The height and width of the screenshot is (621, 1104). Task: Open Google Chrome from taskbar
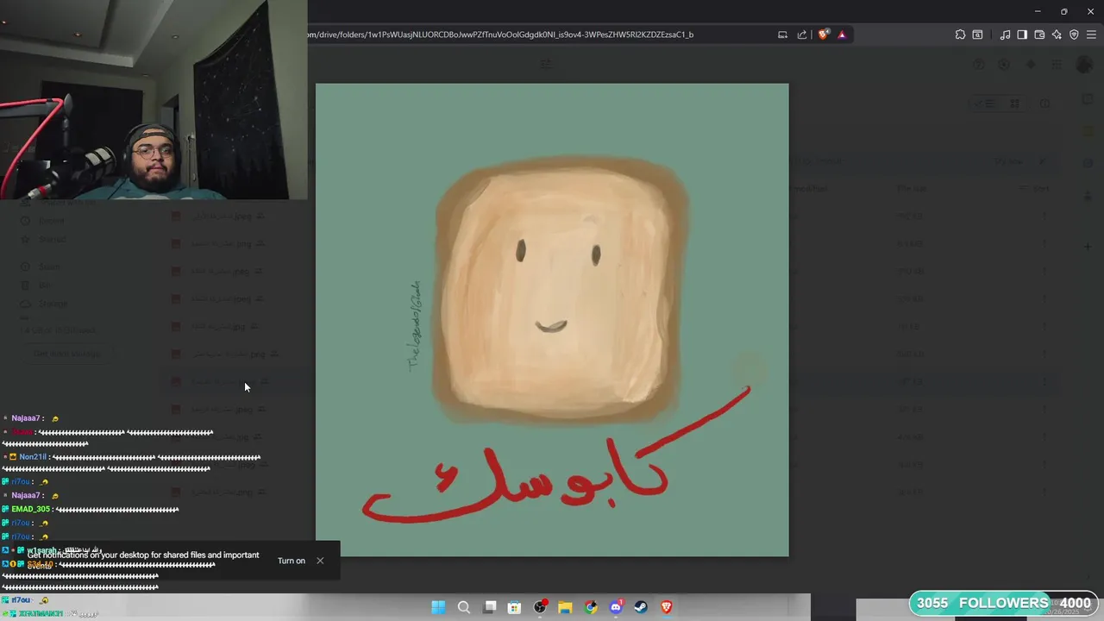tap(591, 607)
